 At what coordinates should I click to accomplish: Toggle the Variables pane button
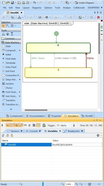(16, 125)
